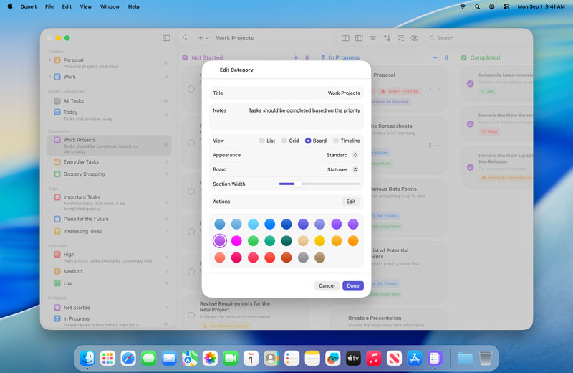This screenshot has width=573, height=373.
Task: Select the Timeline view radio button
Action: [336, 141]
